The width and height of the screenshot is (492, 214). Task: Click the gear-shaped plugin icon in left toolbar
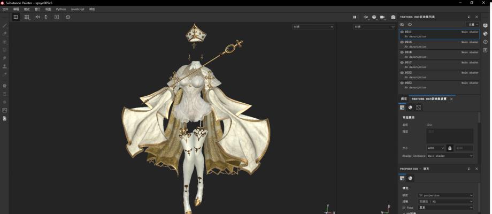point(5,102)
